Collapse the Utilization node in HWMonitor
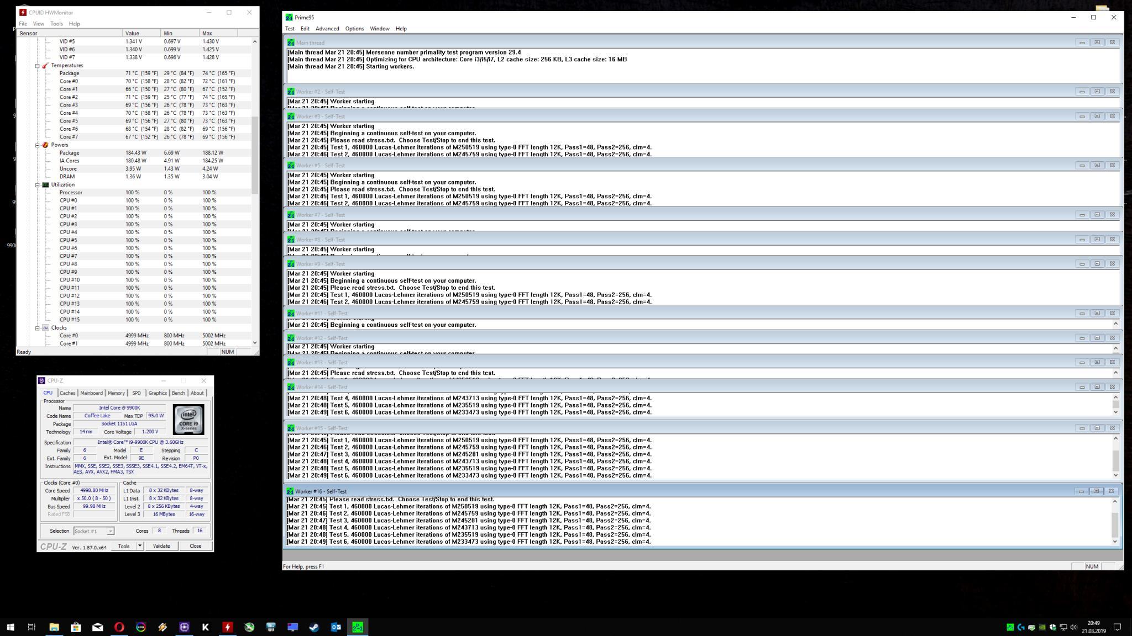The width and height of the screenshot is (1132, 636). coord(38,185)
